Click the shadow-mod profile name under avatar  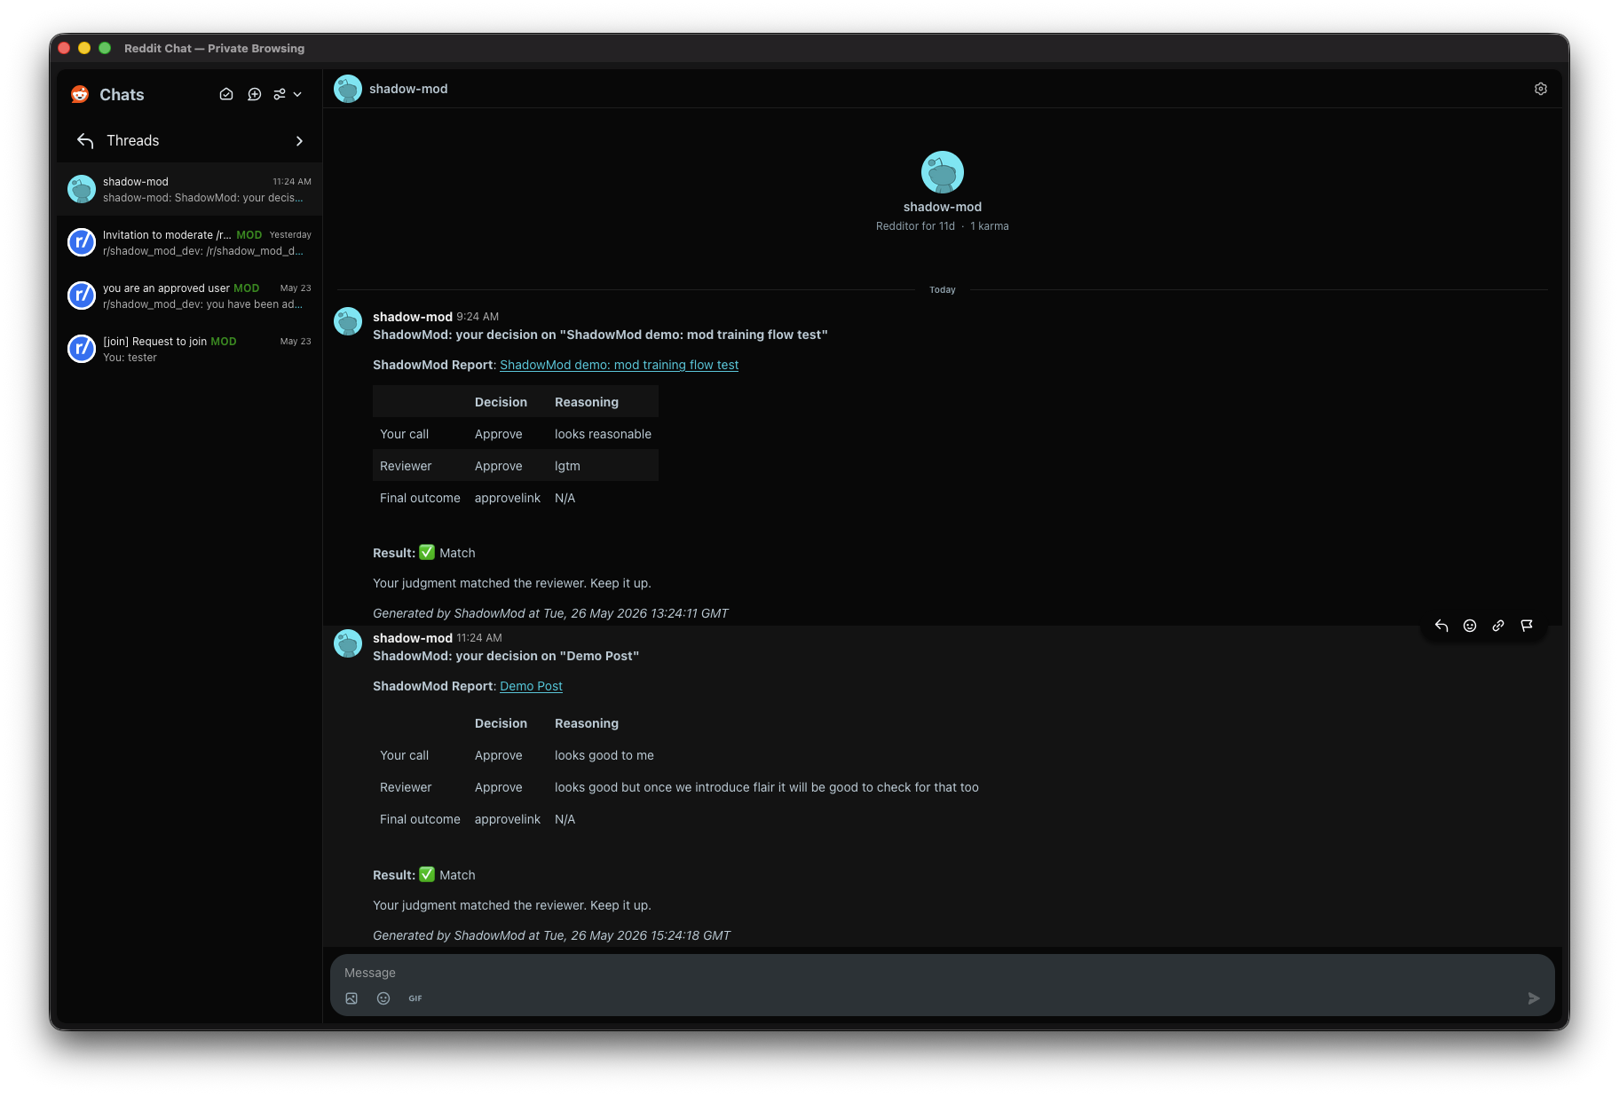tap(943, 207)
